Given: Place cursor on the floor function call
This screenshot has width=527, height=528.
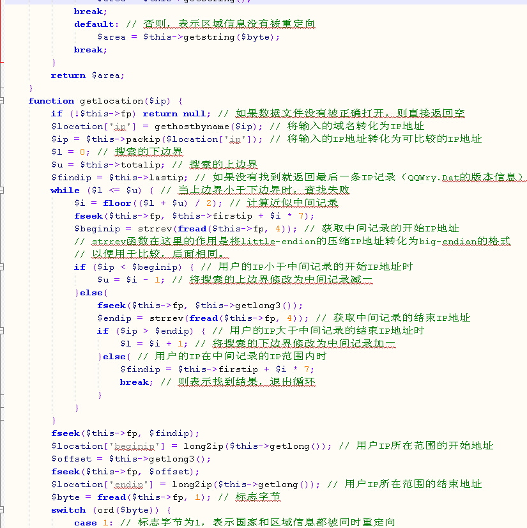Looking at the screenshot, I should [117, 203].
